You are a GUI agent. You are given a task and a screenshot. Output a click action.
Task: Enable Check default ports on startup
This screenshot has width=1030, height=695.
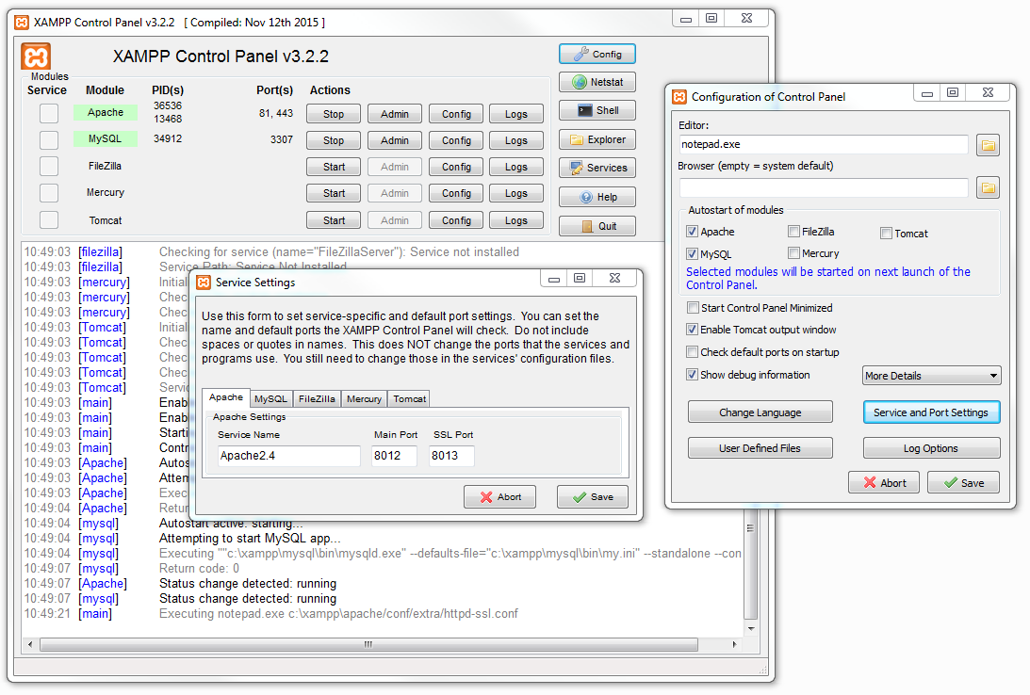[x=693, y=352]
